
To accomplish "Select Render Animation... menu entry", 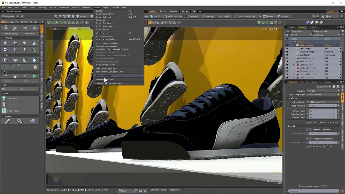I will [105, 26].
